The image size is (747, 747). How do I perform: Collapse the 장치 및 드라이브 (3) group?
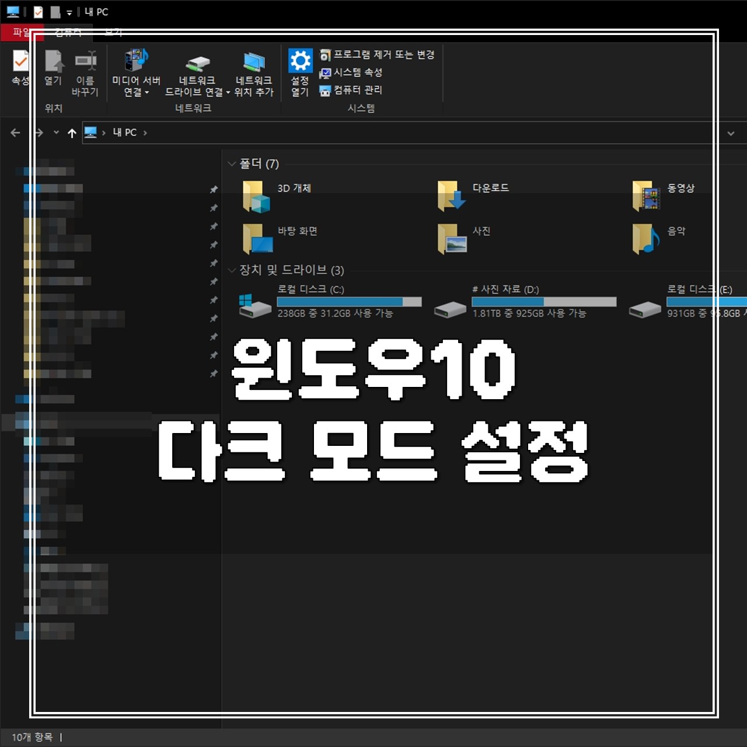coord(232,270)
